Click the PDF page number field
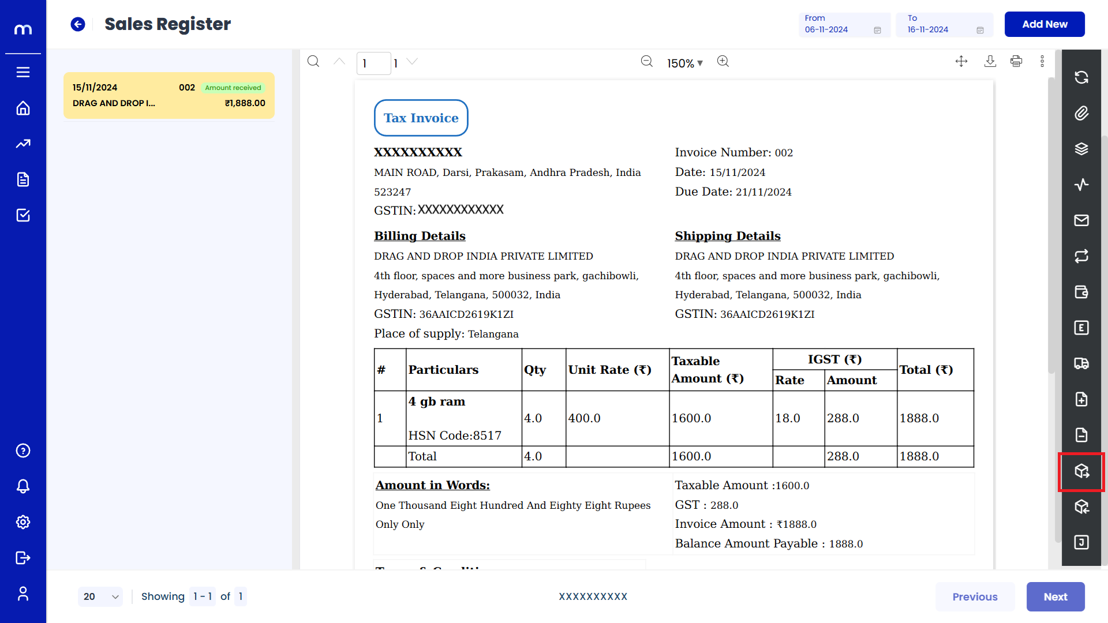Viewport: 1108px width, 623px height. [373, 63]
